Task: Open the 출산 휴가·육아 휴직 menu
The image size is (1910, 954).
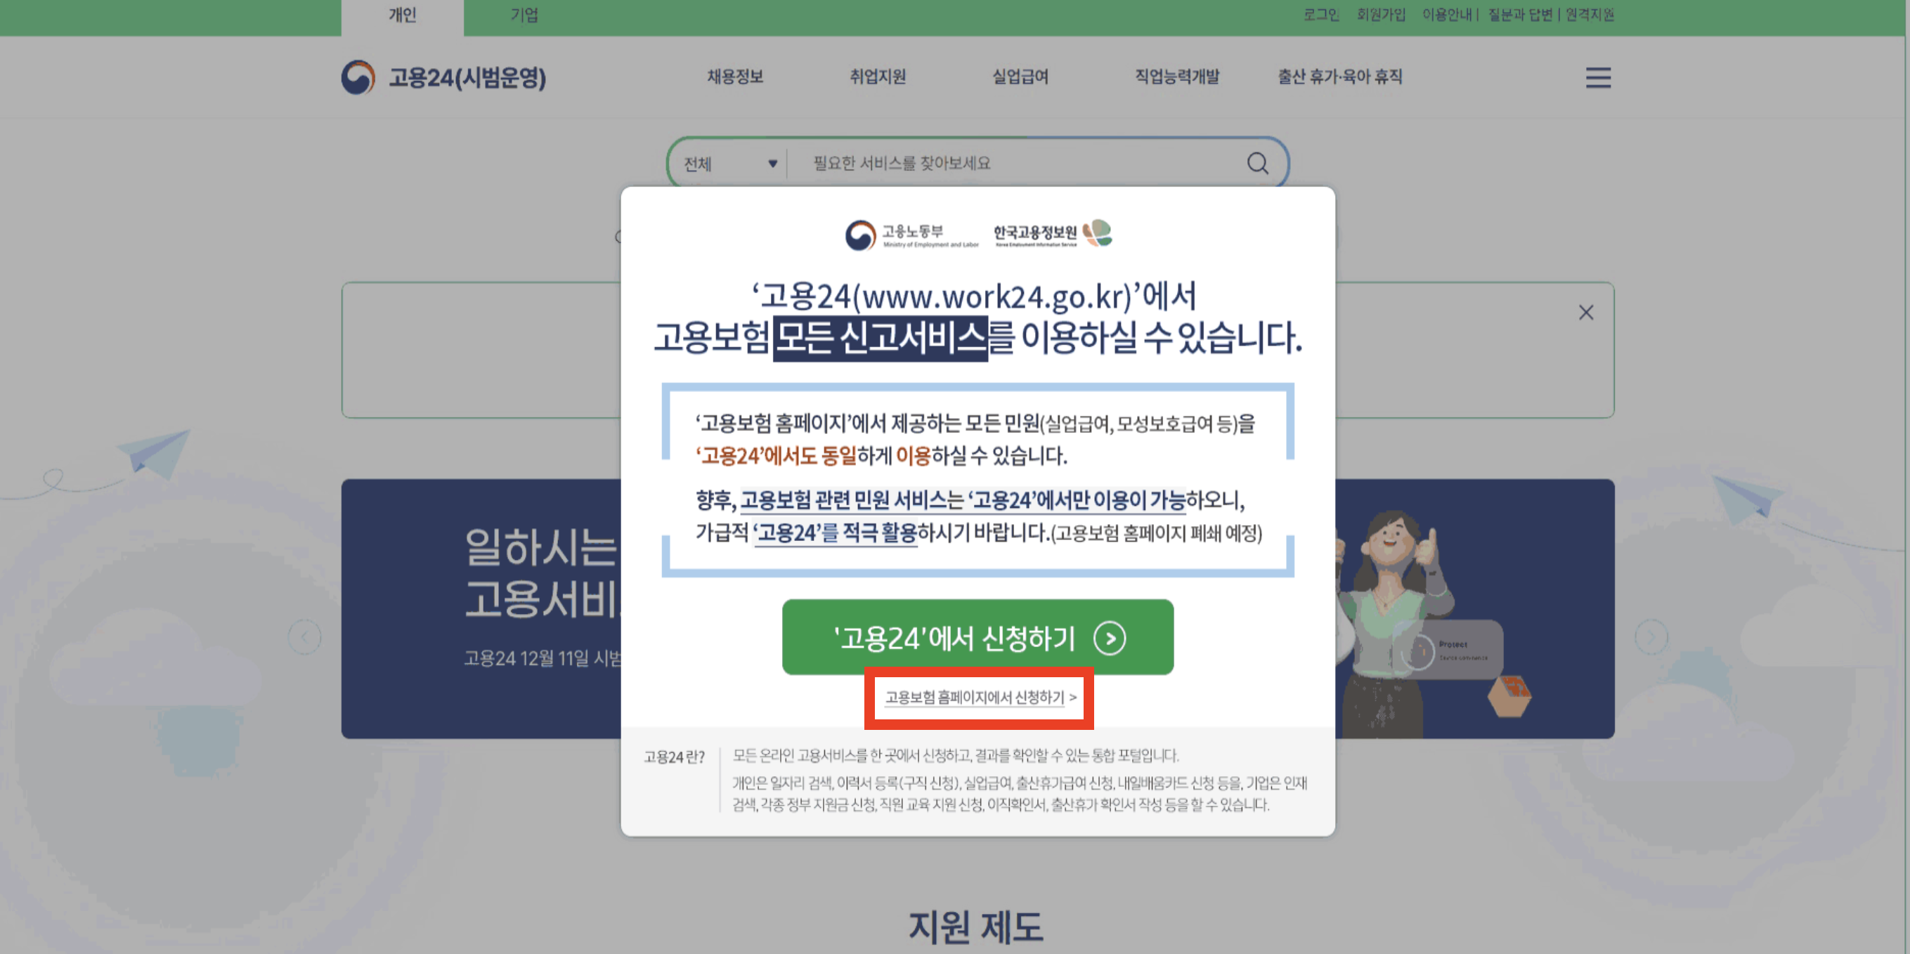Action: click(x=1339, y=77)
